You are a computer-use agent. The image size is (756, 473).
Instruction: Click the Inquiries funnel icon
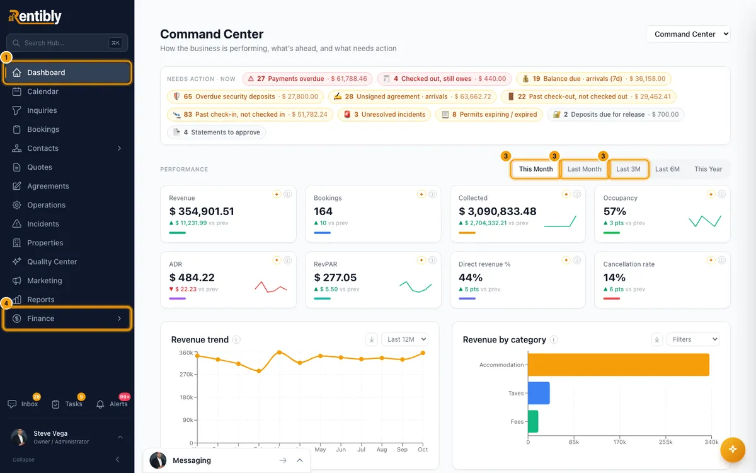coord(17,110)
